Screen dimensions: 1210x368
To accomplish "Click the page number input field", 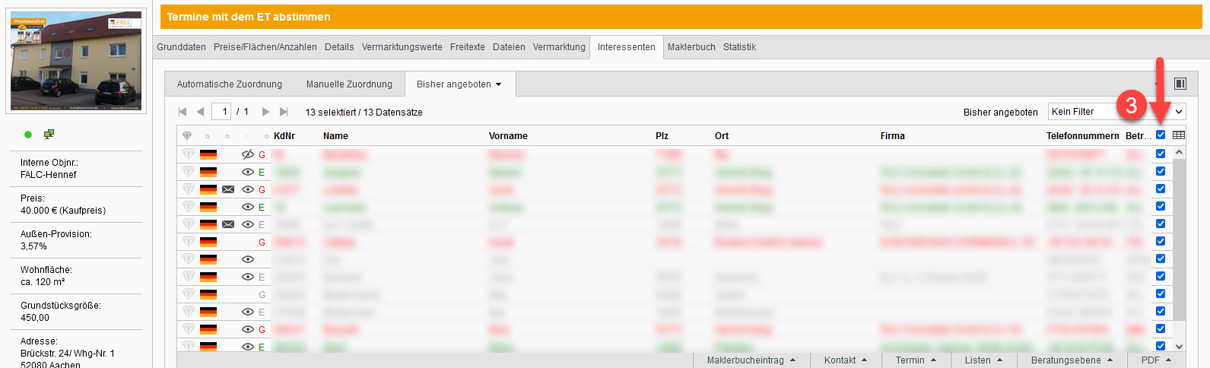I will coord(222,112).
